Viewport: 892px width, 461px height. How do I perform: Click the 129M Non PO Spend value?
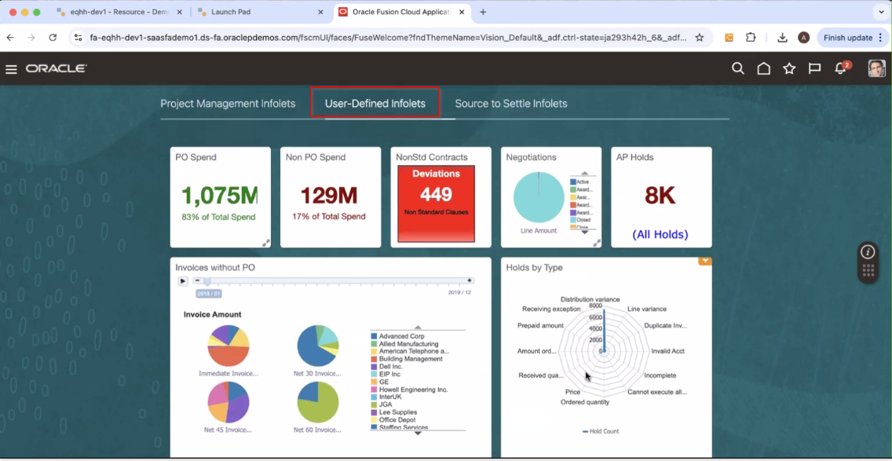click(329, 196)
